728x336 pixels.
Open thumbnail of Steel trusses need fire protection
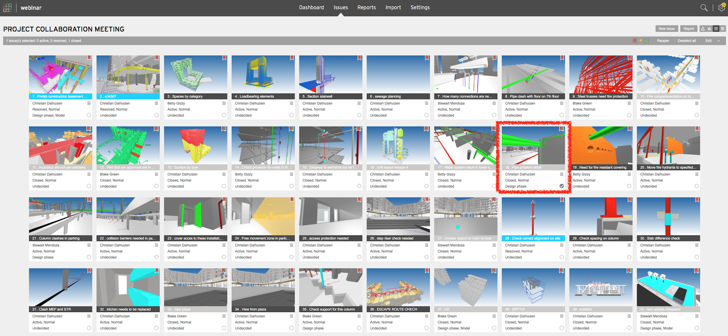(601, 74)
